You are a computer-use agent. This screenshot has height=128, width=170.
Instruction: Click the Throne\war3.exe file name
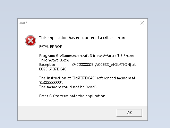point(54,60)
